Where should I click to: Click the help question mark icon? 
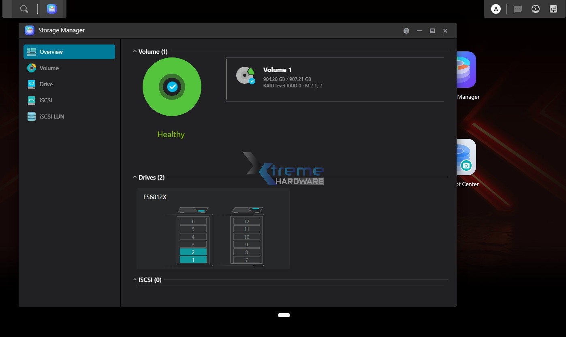click(x=406, y=31)
